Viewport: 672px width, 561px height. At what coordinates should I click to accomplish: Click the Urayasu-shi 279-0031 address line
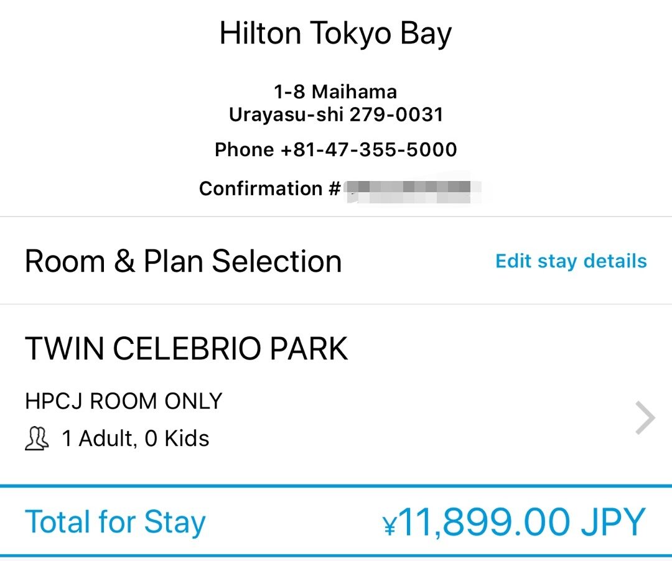click(336, 114)
